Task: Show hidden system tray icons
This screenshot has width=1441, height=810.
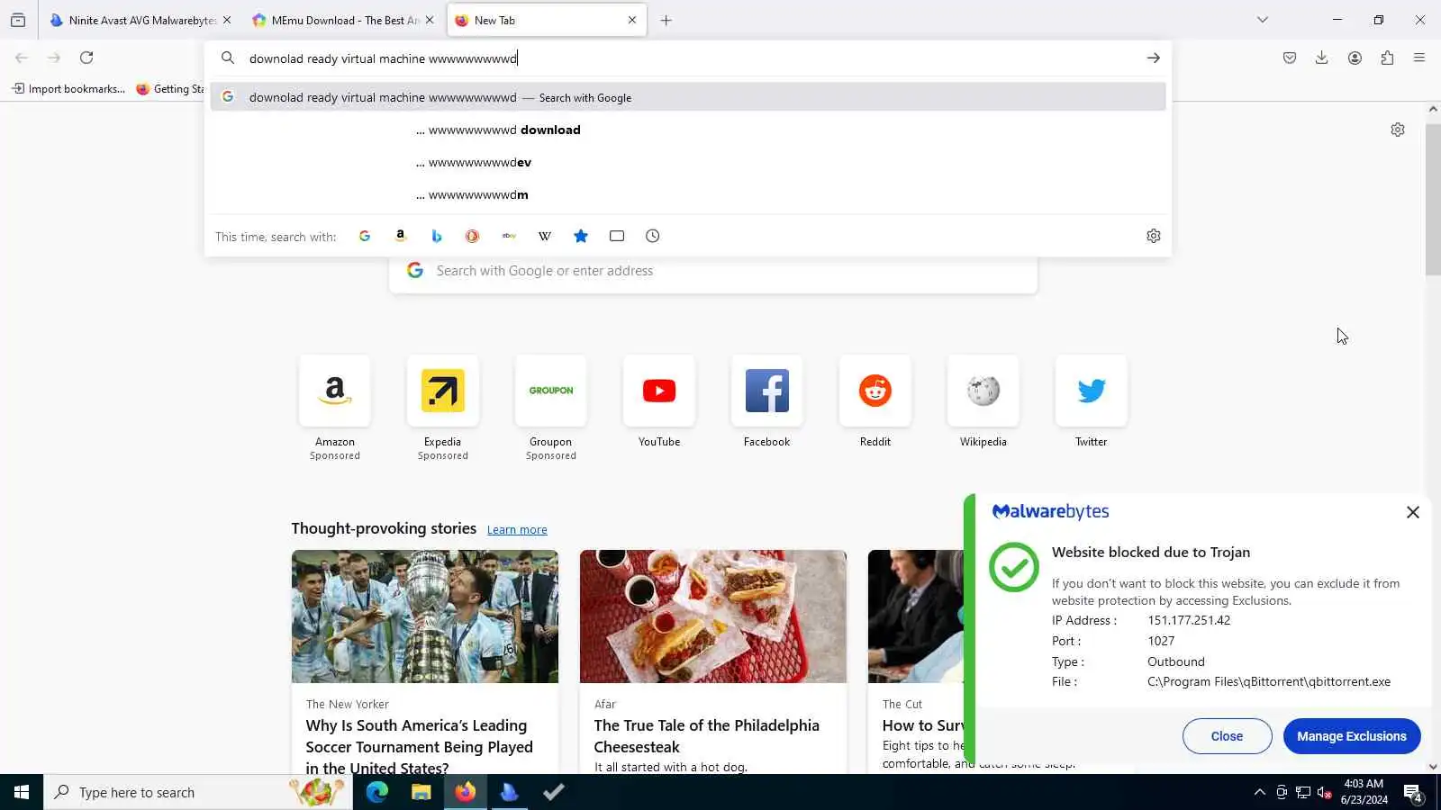Action: [x=1259, y=792]
